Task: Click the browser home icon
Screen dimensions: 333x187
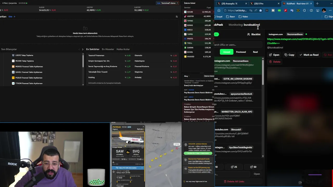Action: point(219,10)
